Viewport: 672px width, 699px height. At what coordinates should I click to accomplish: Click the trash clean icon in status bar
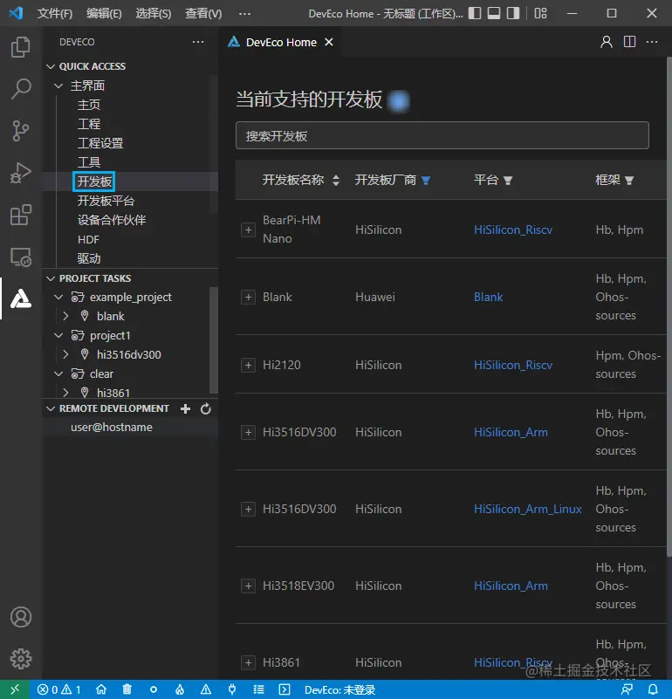pyautogui.click(x=127, y=689)
